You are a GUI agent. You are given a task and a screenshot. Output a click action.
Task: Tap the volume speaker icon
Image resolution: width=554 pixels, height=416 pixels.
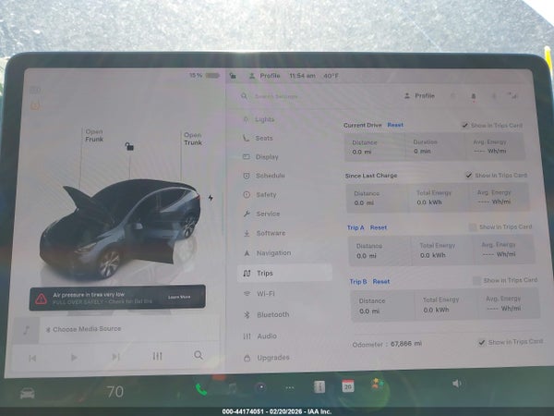(457, 384)
